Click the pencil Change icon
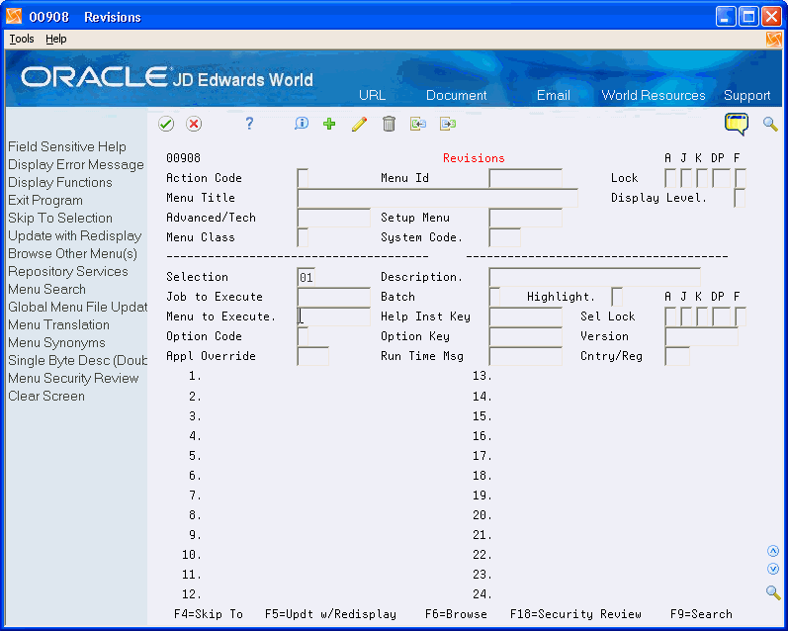Viewport: 788px width, 631px height. coord(359,124)
